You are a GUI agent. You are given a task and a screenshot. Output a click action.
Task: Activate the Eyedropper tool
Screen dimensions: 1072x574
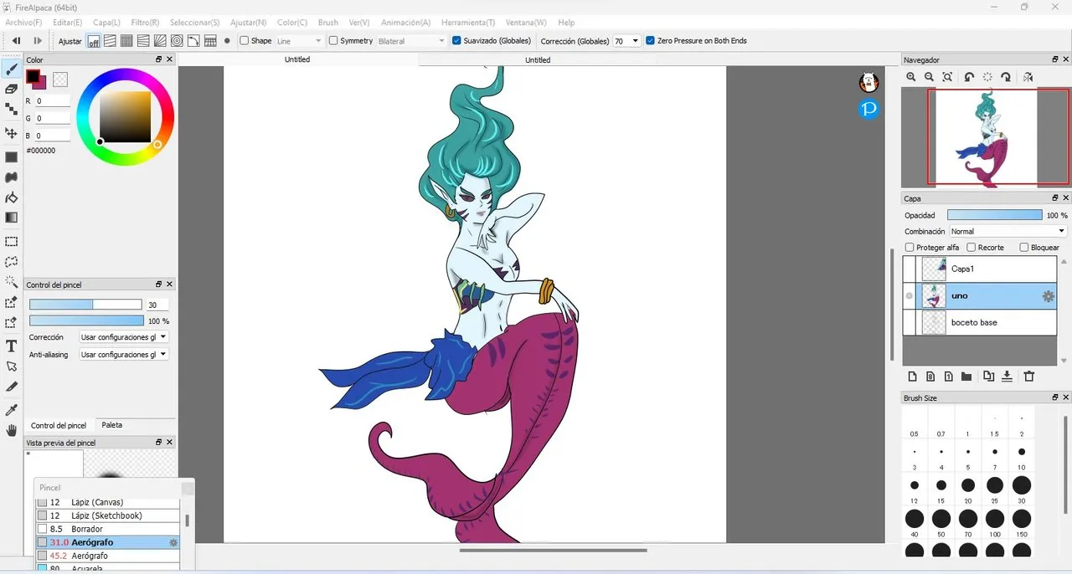12,410
